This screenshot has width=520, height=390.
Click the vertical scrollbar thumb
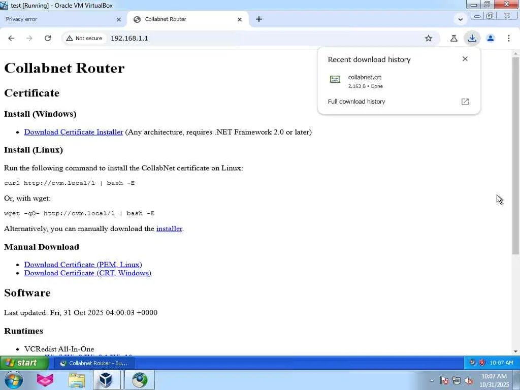(516, 156)
